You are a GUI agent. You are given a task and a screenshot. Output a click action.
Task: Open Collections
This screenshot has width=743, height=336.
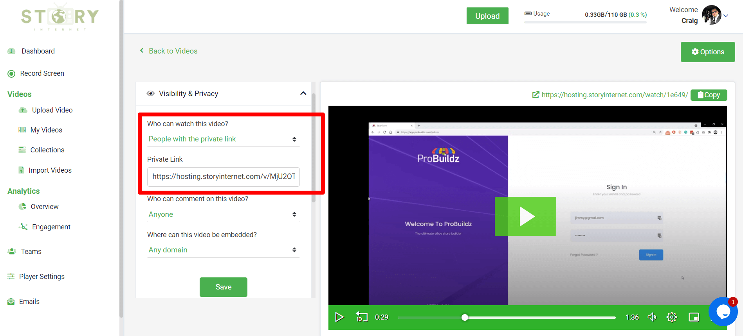click(47, 150)
